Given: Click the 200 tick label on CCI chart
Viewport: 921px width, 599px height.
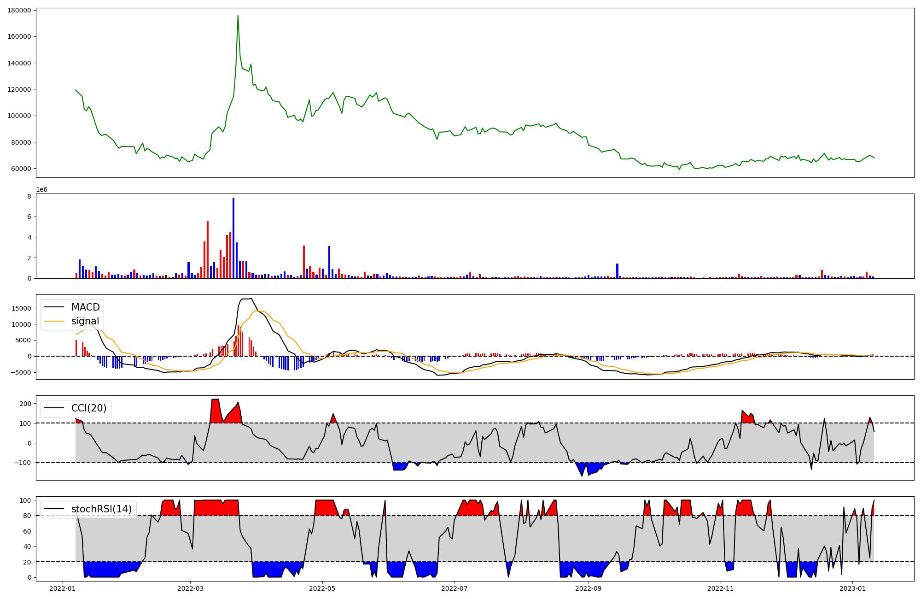Looking at the screenshot, I should (x=26, y=404).
